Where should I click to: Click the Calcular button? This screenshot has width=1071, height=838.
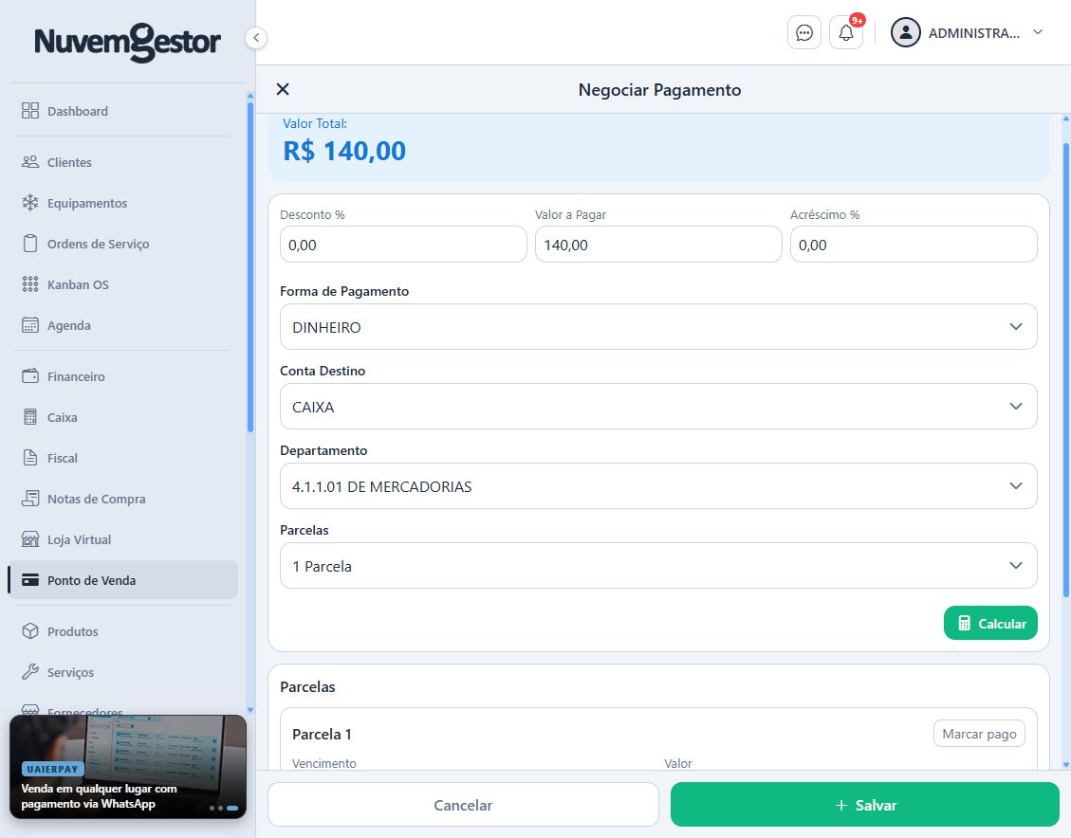click(x=990, y=623)
